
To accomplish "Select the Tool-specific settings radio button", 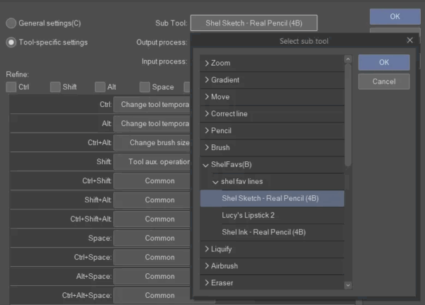I will (x=11, y=42).
